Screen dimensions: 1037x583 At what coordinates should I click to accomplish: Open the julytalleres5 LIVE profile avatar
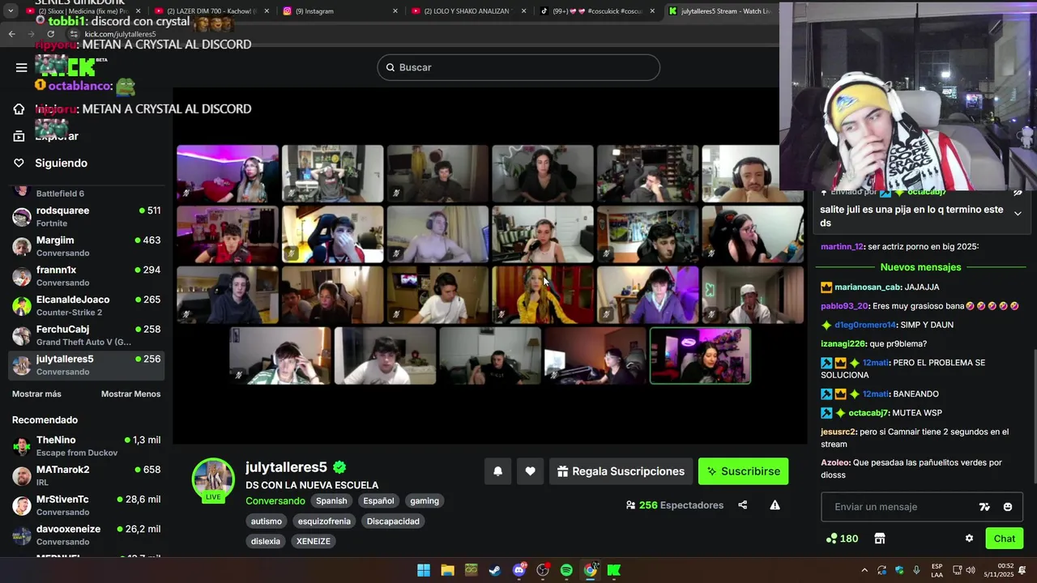213,479
